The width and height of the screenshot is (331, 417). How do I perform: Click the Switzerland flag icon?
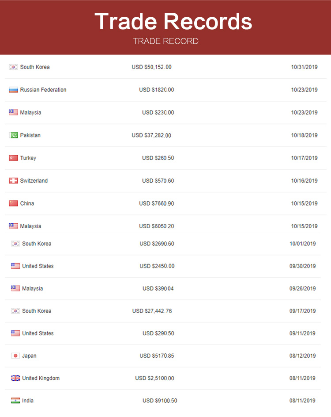(x=13, y=181)
